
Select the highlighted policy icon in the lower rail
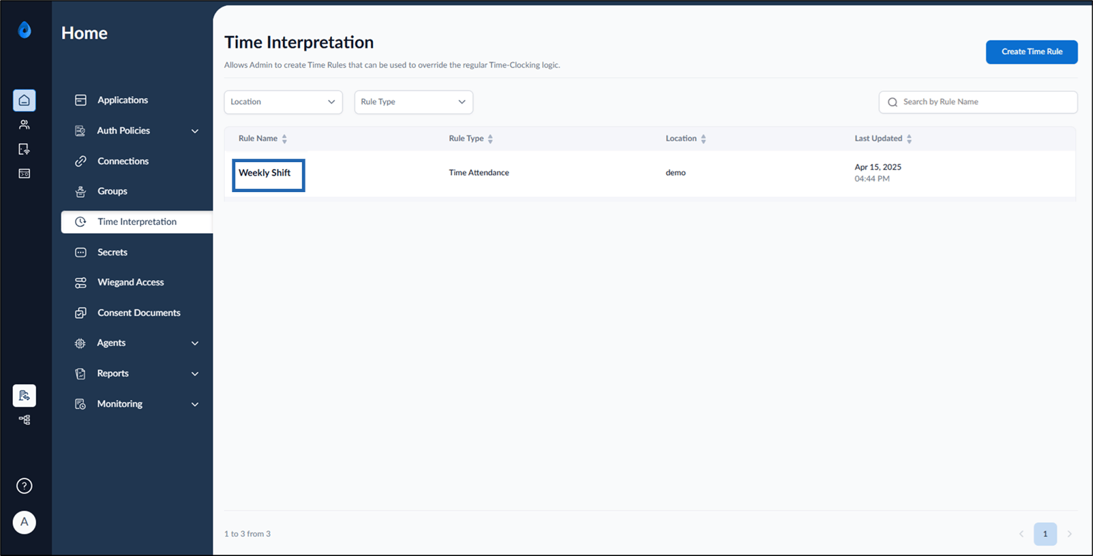click(x=25, y=395)
